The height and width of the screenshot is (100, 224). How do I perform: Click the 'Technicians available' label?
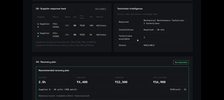[x=125, y=37]
